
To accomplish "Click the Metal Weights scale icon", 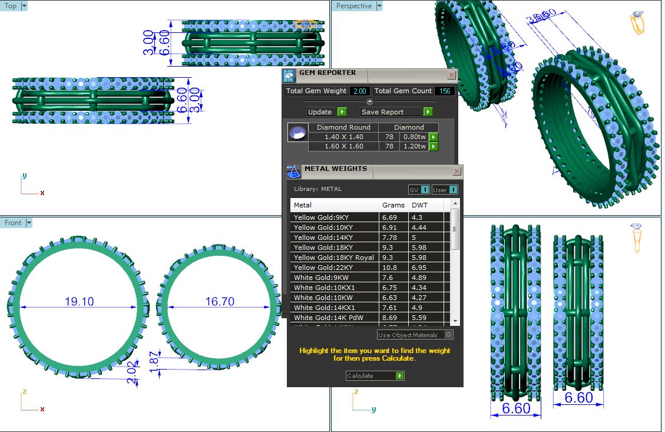I will click(x=293, y=172).
